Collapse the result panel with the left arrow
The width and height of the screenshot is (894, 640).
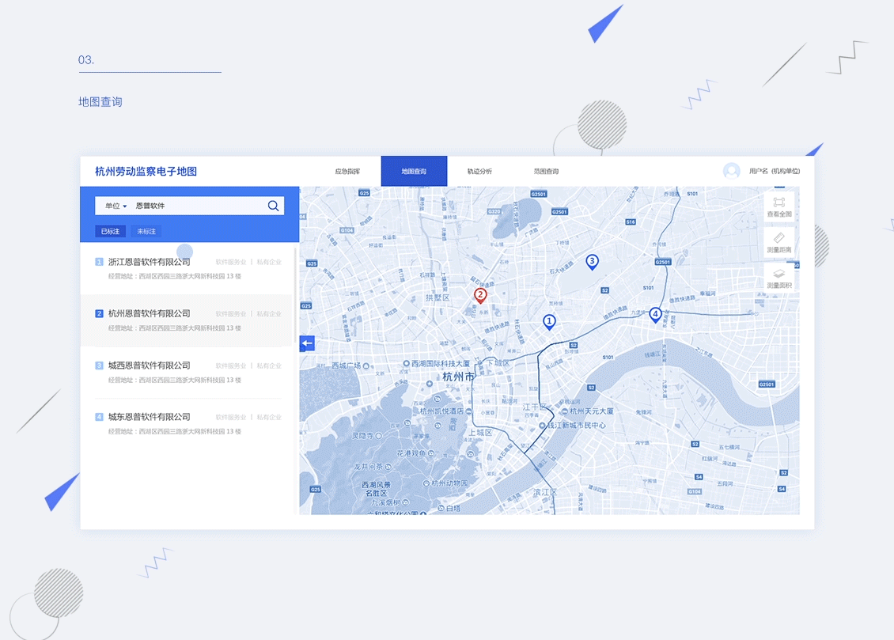(x=307, y=343)
